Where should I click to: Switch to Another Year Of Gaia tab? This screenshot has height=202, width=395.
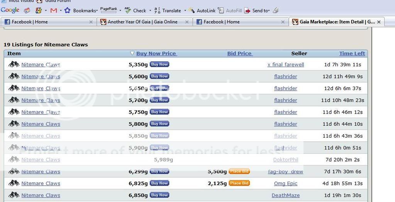pyautogui.click(x=142, y=22)
